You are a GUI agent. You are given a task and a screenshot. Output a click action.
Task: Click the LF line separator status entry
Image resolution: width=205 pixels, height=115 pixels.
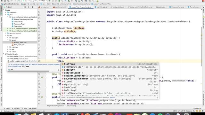[179, 111]
